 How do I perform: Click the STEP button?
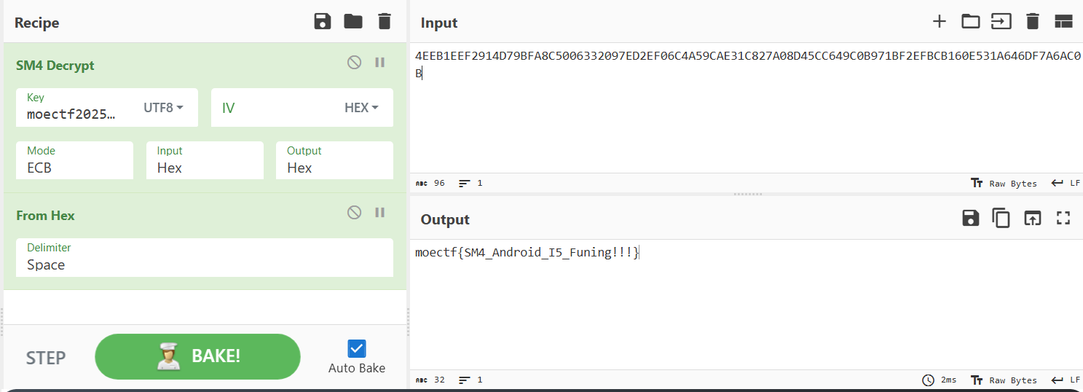pos(46,358)
